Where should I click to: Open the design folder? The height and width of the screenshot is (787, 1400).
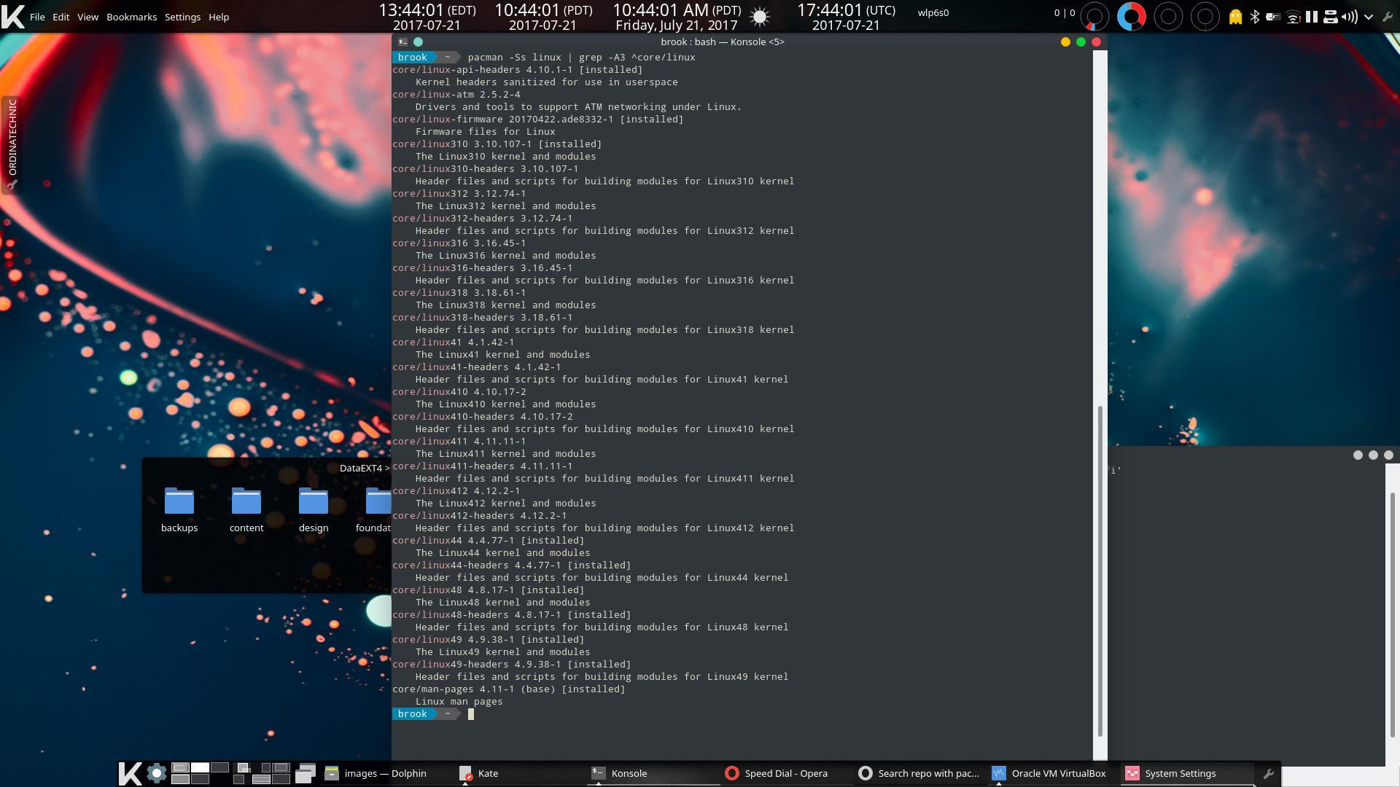(x=314, y=509)
